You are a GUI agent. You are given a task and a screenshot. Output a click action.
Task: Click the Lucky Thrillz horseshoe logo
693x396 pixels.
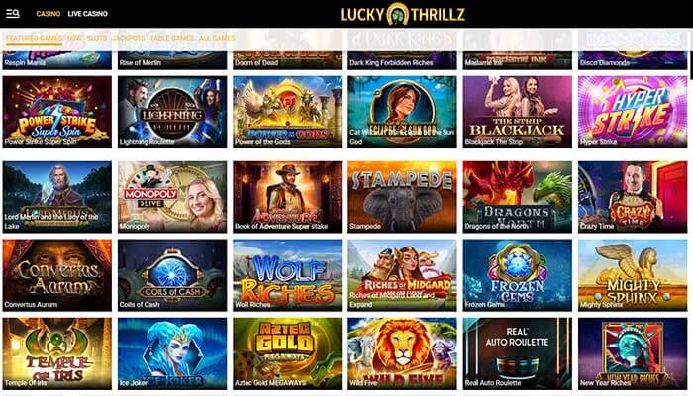pyautogui.click(x=402, y=14)
